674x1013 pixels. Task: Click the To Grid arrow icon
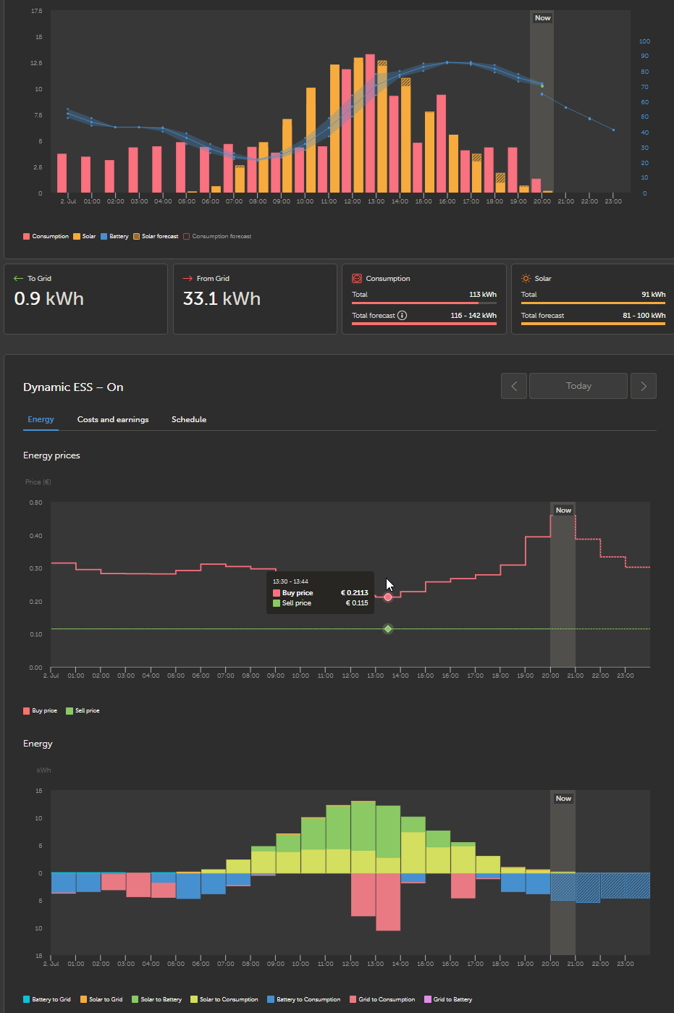(x=18, y=278)
